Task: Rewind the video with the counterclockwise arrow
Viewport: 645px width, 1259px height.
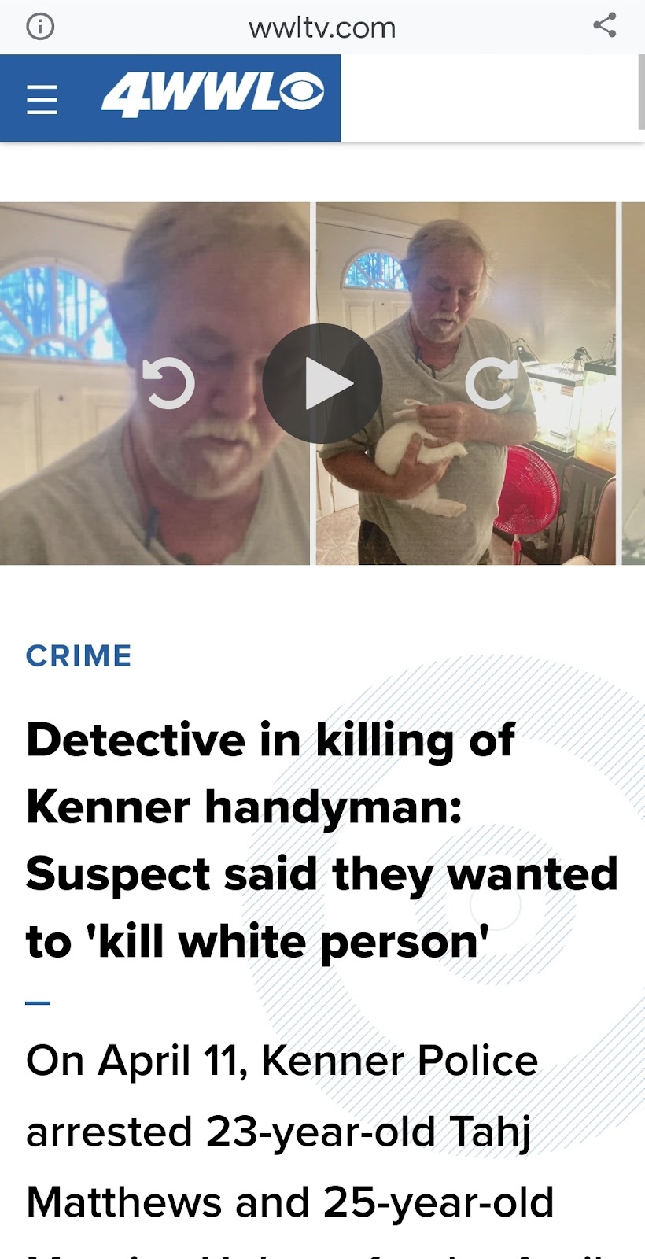Action: tap(168, 383)
